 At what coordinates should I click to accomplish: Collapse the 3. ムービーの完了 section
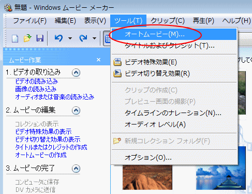76,169
